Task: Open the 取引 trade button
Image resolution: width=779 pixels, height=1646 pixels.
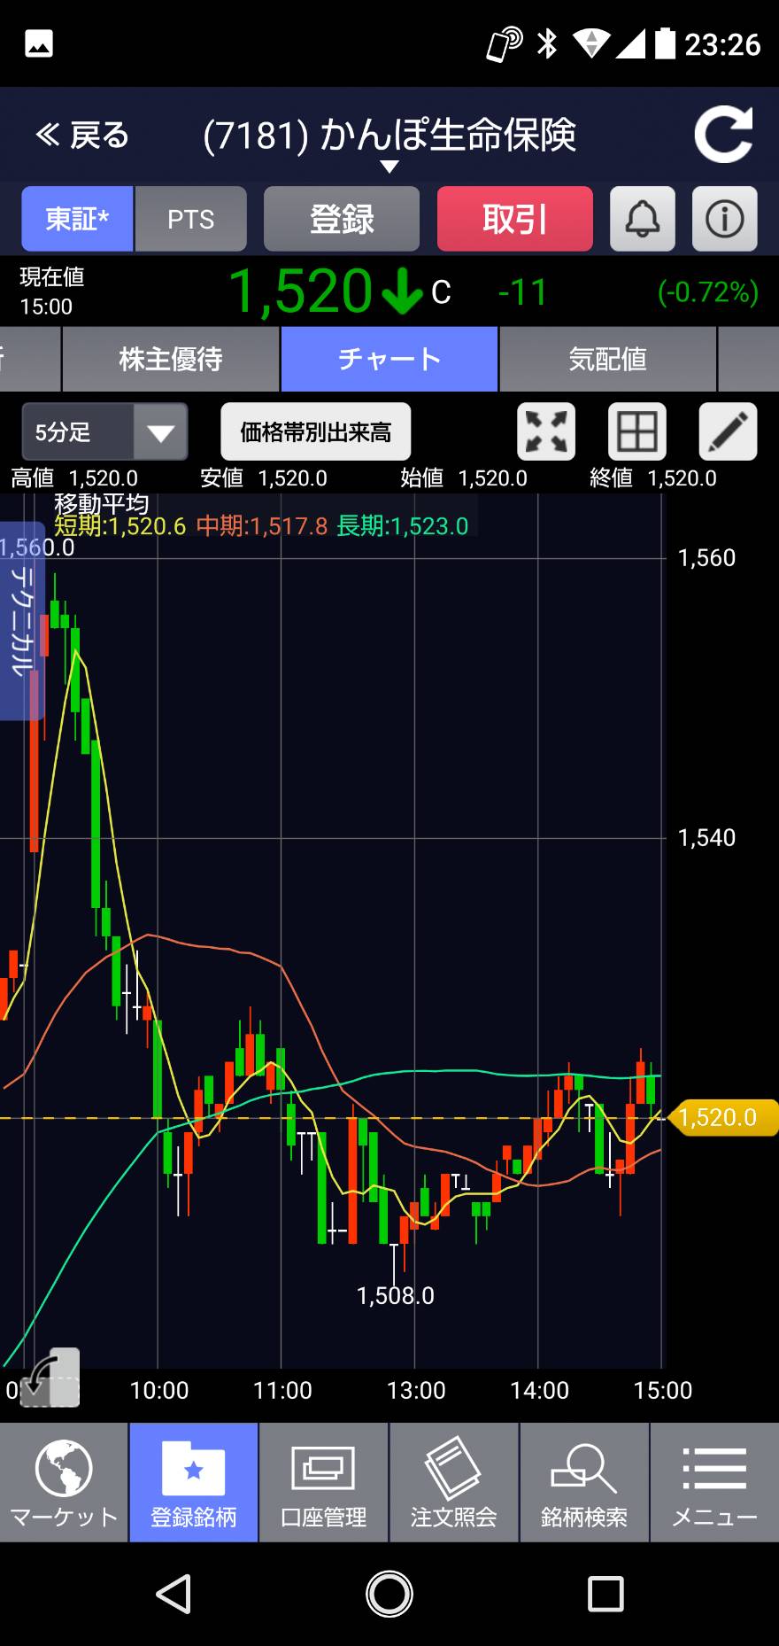Action: coord(515,219)
